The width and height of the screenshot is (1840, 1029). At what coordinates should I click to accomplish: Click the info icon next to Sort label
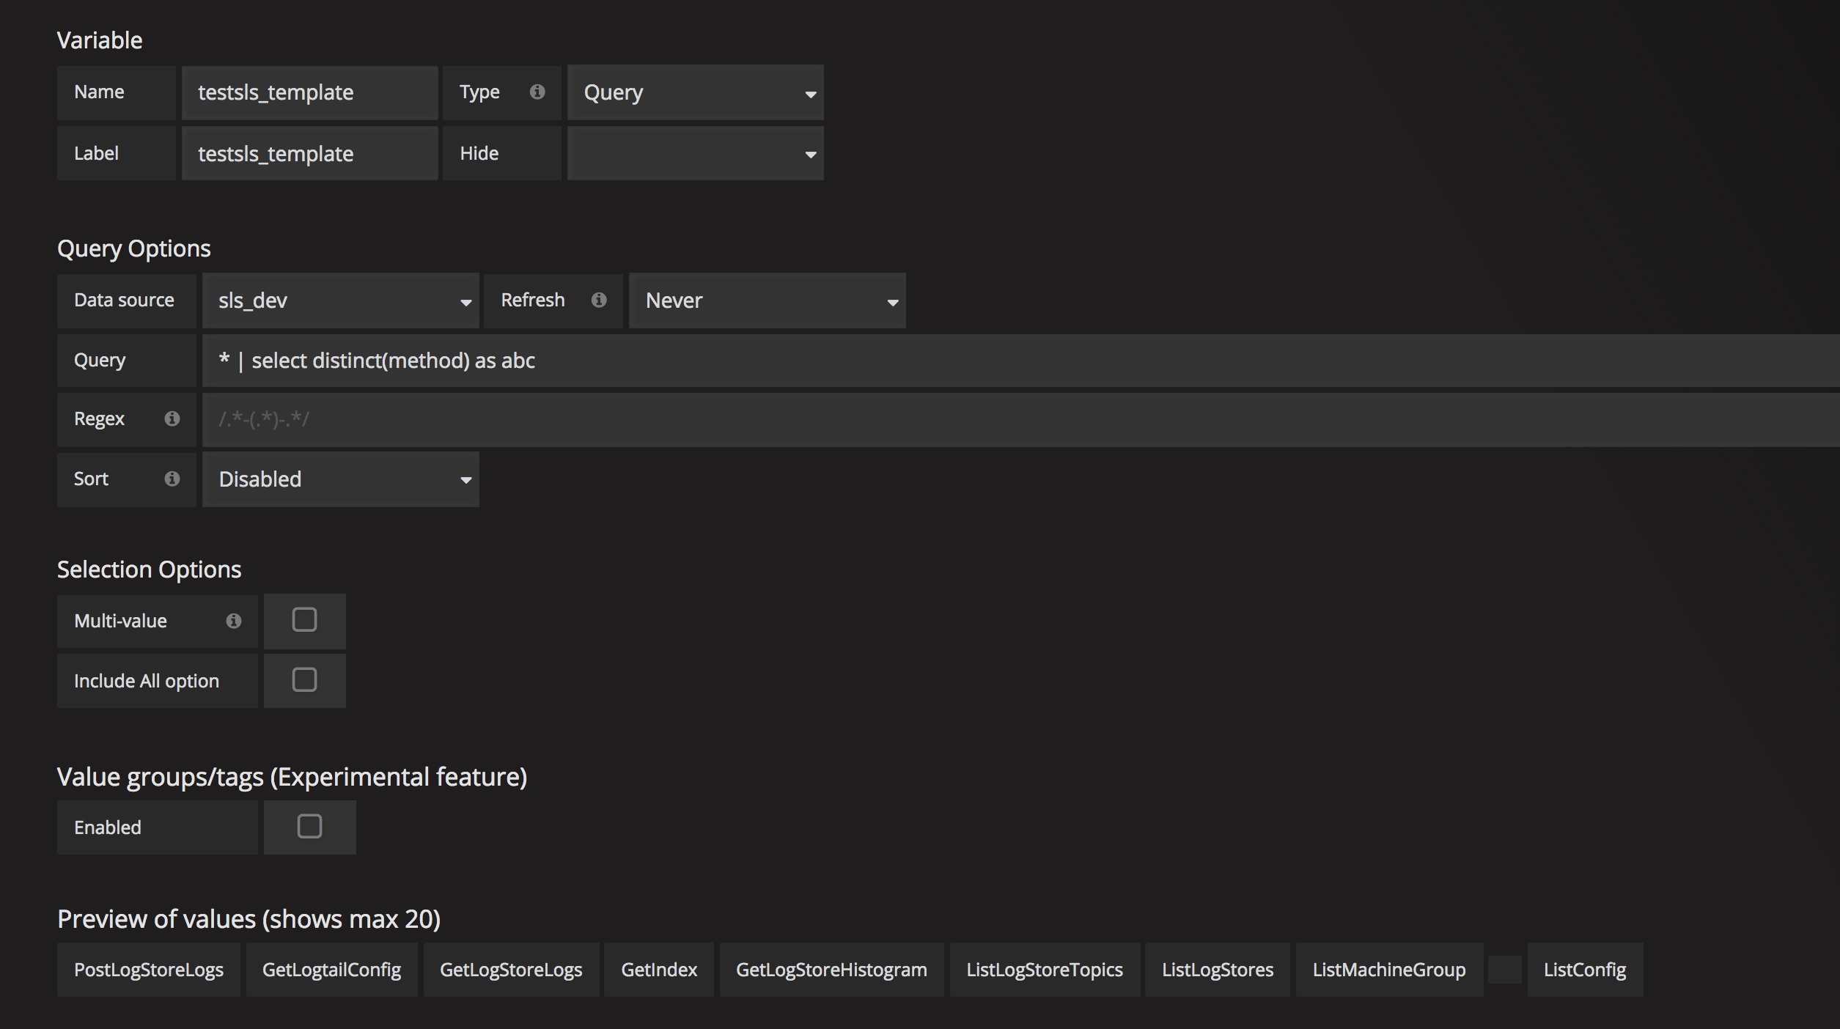pos(173,478)
